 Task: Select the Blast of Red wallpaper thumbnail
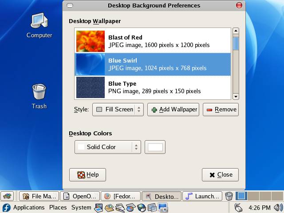click(91, 41)
